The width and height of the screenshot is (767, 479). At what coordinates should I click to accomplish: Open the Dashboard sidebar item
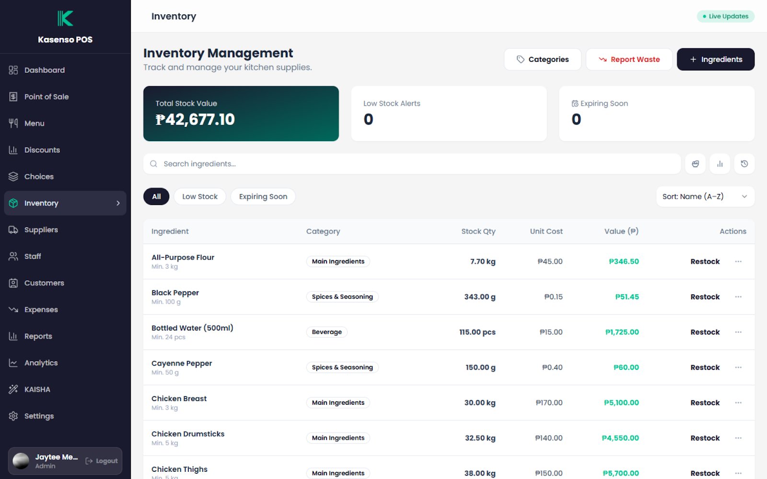(65, 70)
